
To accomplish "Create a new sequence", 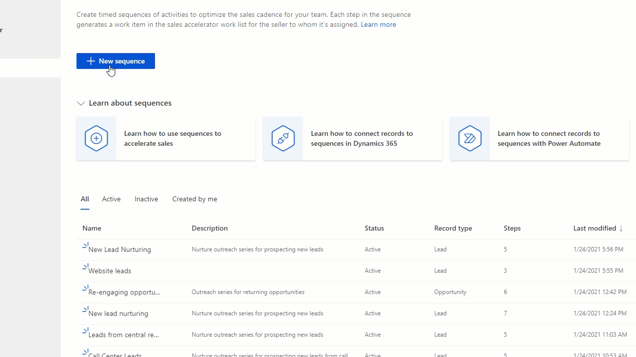I will pos(115,61).
